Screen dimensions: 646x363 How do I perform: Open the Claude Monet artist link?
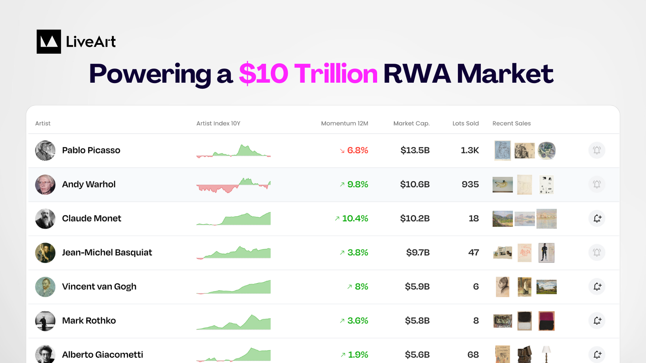(x=92, y=218)
